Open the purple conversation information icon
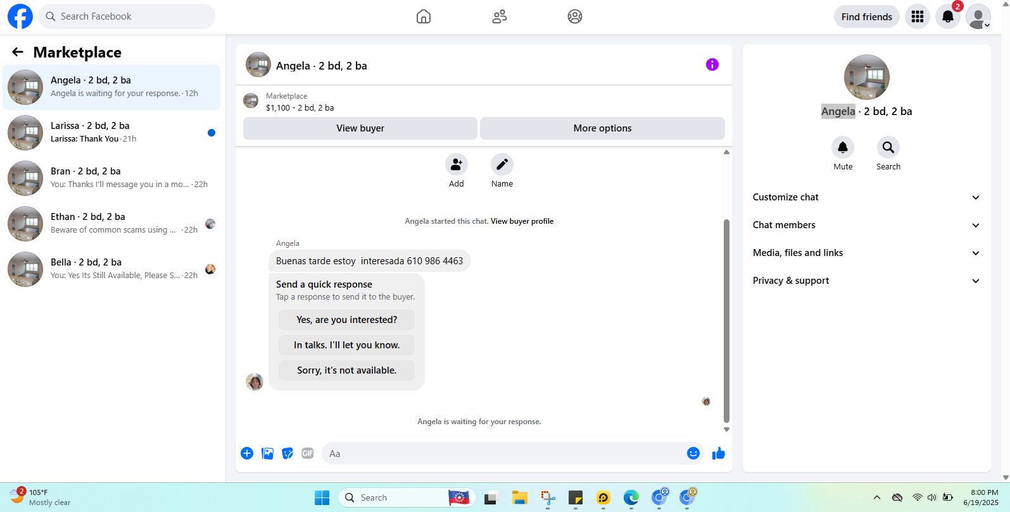The width and height of the screenshot is (1010, 512). pos(712,64)
